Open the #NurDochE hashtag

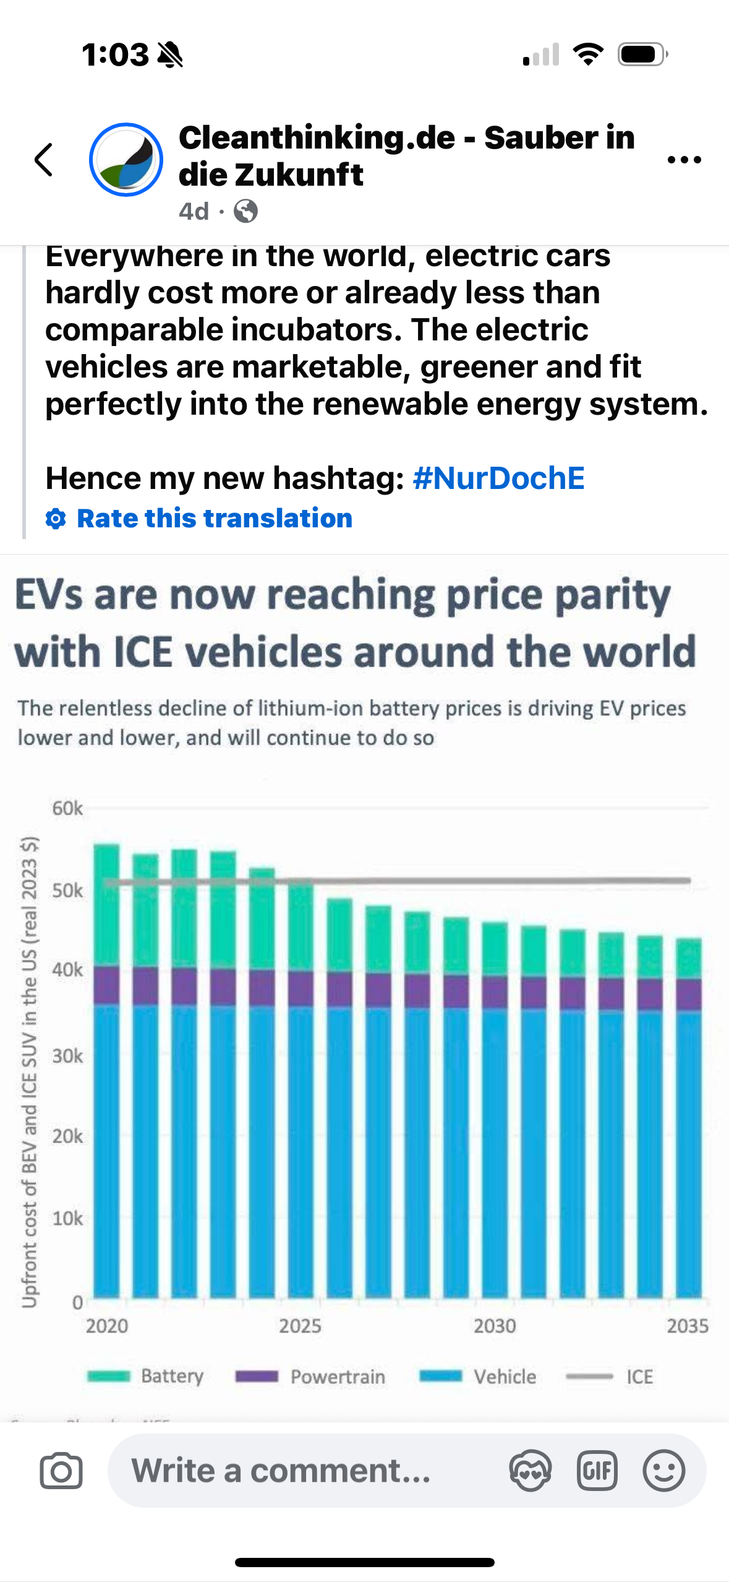498,478
